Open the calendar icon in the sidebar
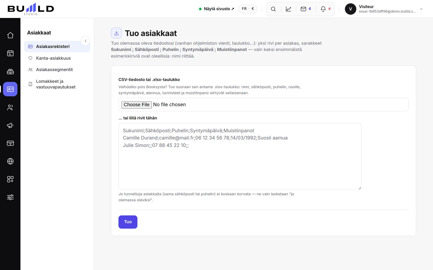 tap(10, 53)
